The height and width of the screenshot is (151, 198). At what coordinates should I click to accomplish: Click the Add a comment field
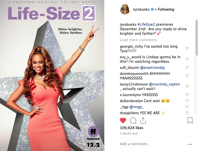pyautogui.click(x=152, y=144)
